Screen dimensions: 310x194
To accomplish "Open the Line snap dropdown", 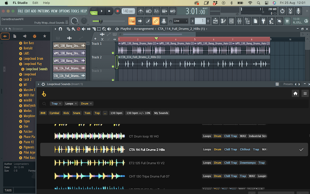I will click(x=181, y=21).
